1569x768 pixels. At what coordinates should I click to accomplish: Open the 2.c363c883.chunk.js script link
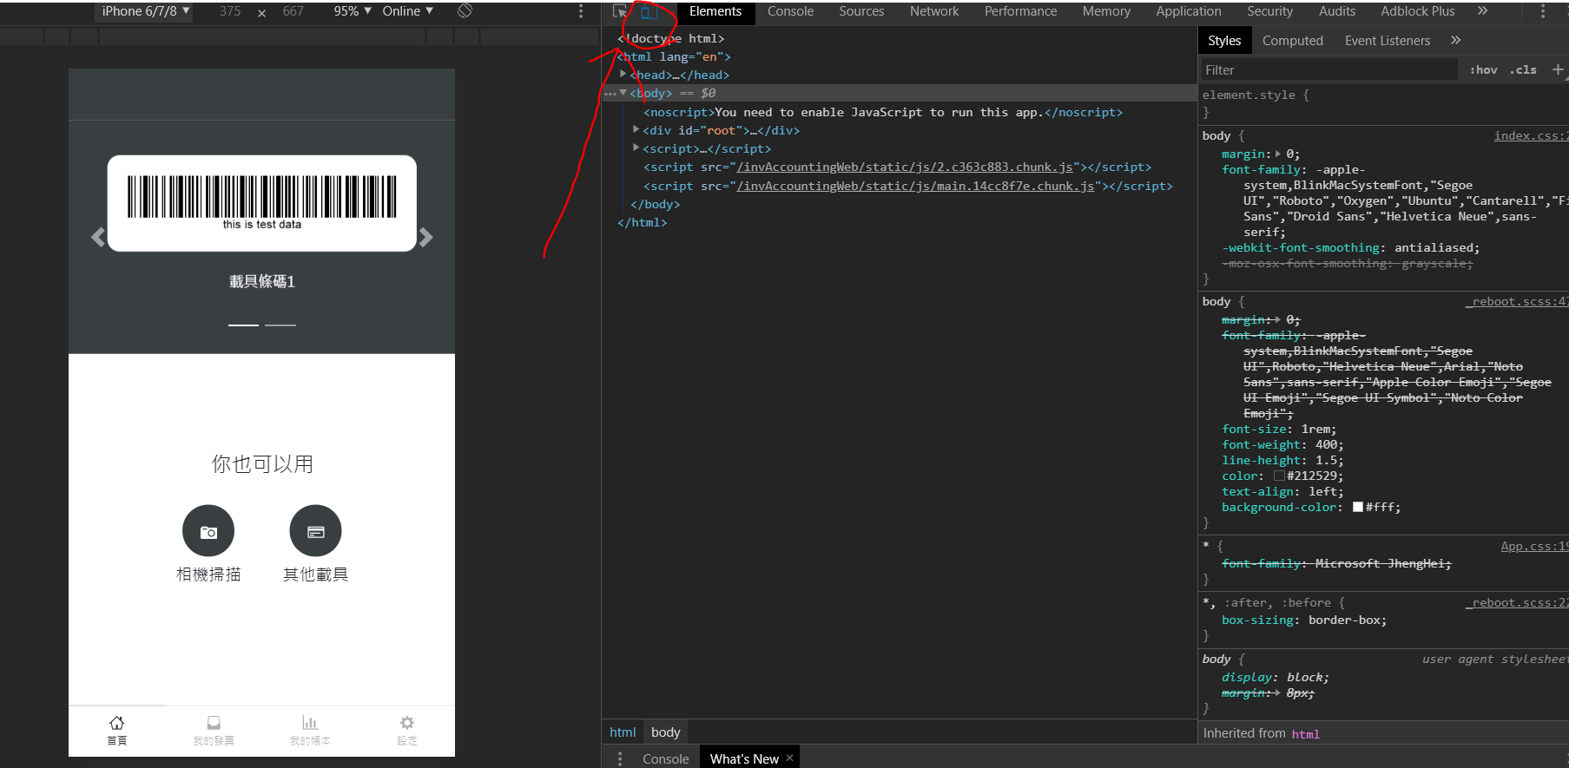(905, 167)
